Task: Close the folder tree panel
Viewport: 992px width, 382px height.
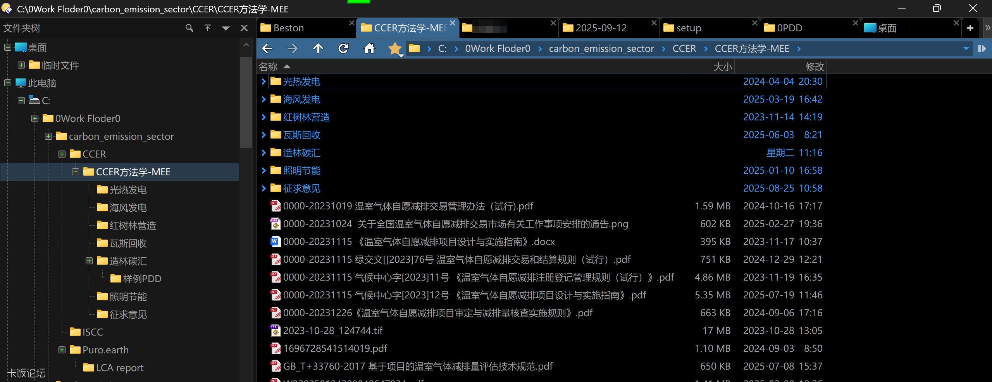Action: tap(244, 28)
